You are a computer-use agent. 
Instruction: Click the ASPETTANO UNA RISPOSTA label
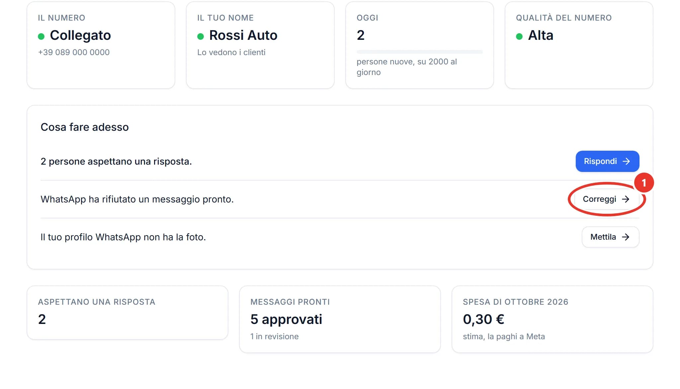coord(97,302)
